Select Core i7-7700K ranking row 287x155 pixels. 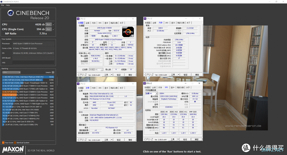[x=28, y=113]
